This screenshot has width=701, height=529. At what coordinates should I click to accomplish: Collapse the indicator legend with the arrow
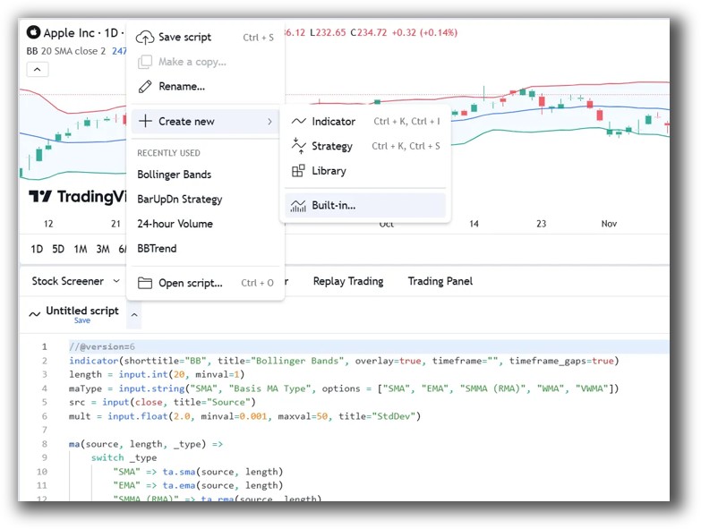pyautogui.click(x=37, y=70)
